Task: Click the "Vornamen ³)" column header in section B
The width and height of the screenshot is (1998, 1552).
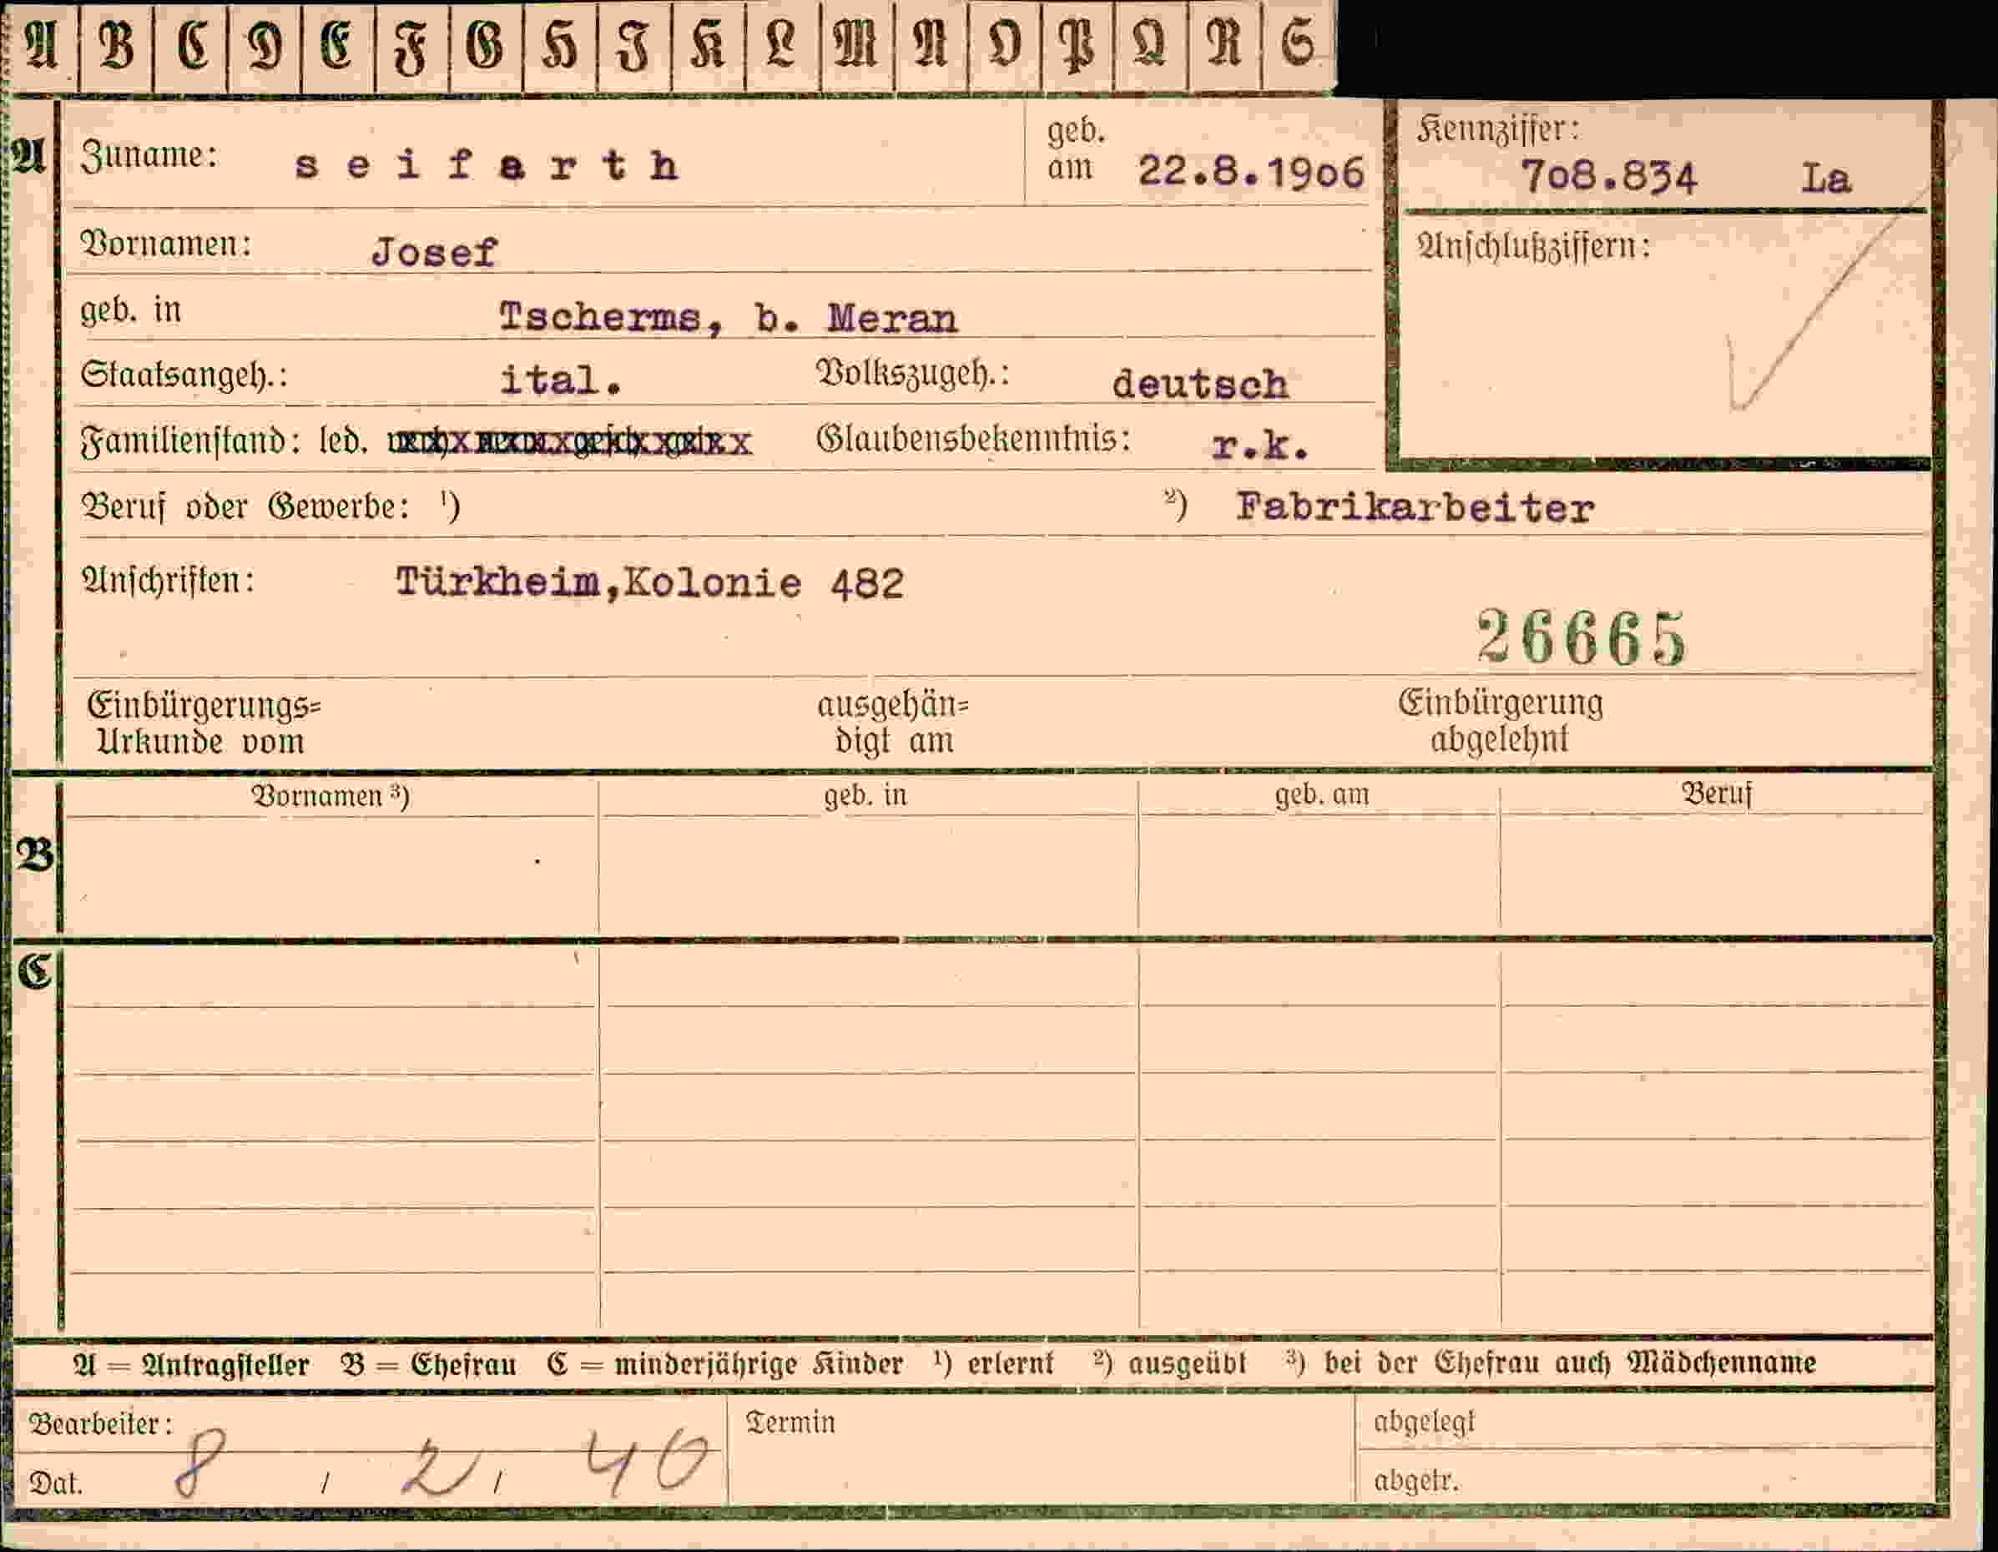Action: [330, 796]
